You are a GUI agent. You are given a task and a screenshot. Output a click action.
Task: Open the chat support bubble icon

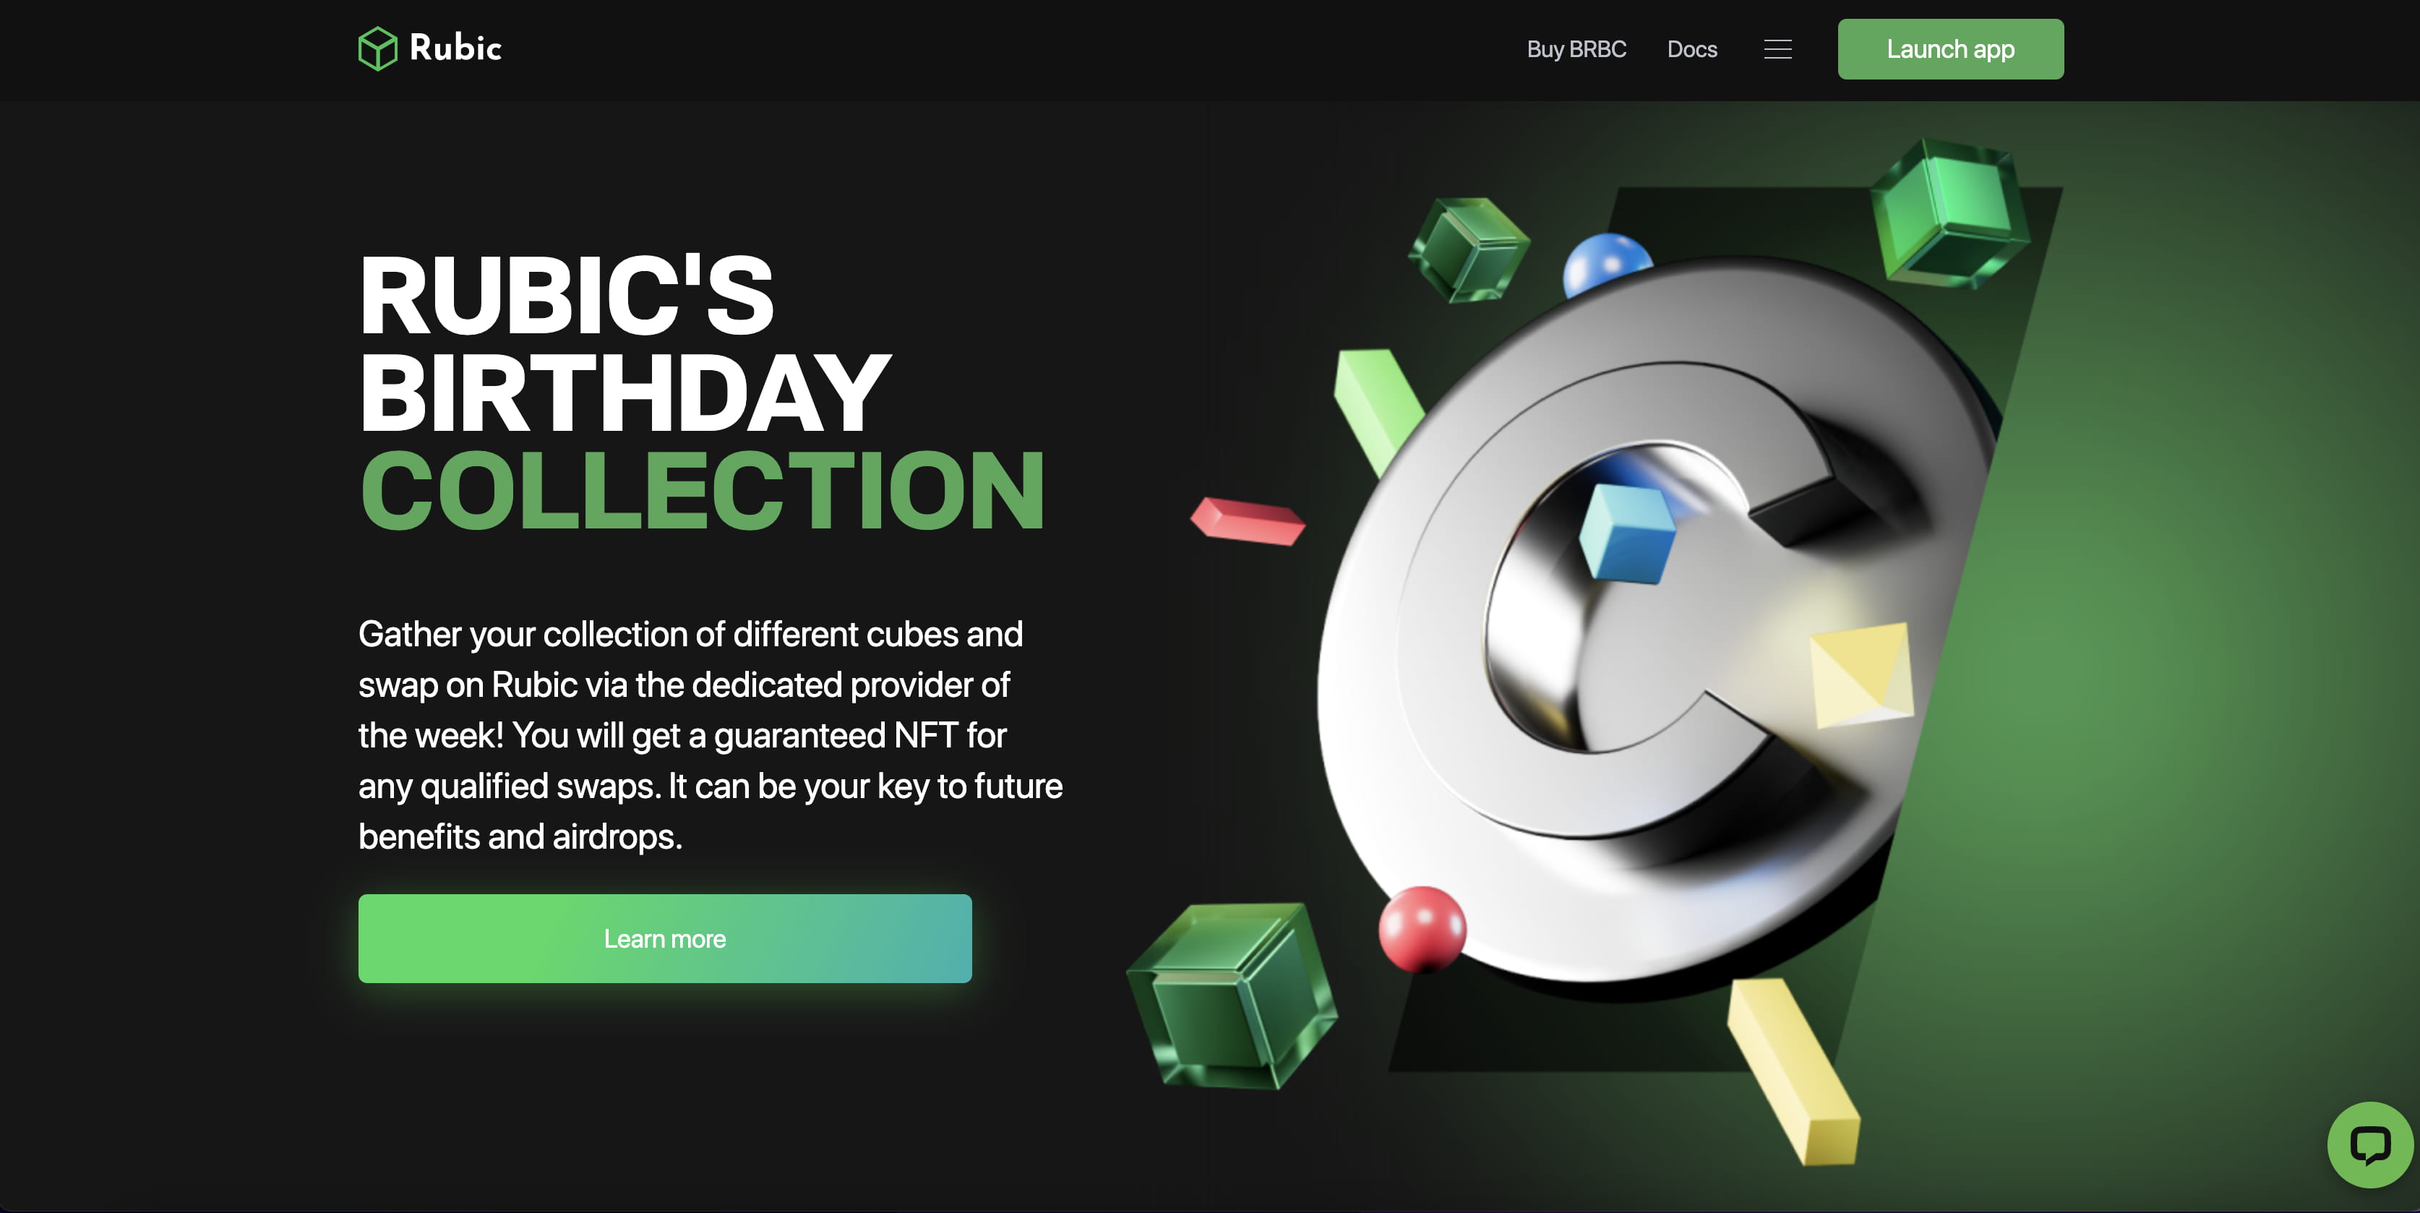(x=2369, y=1144)
